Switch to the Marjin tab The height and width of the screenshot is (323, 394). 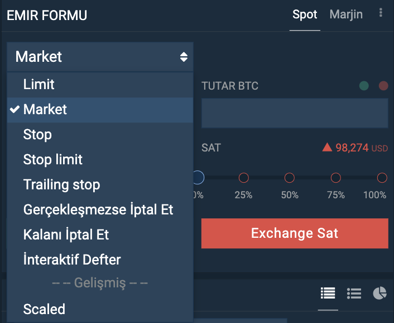click(346, 14)
